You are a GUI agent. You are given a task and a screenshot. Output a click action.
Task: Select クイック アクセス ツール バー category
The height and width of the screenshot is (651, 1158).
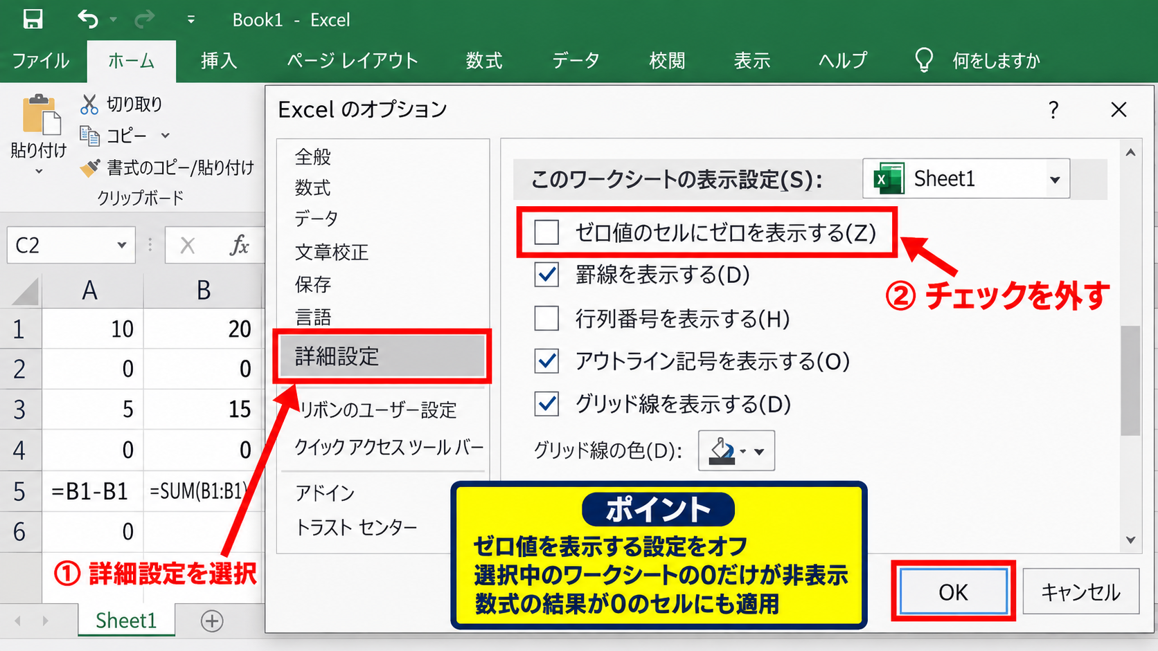pos(389,448)
